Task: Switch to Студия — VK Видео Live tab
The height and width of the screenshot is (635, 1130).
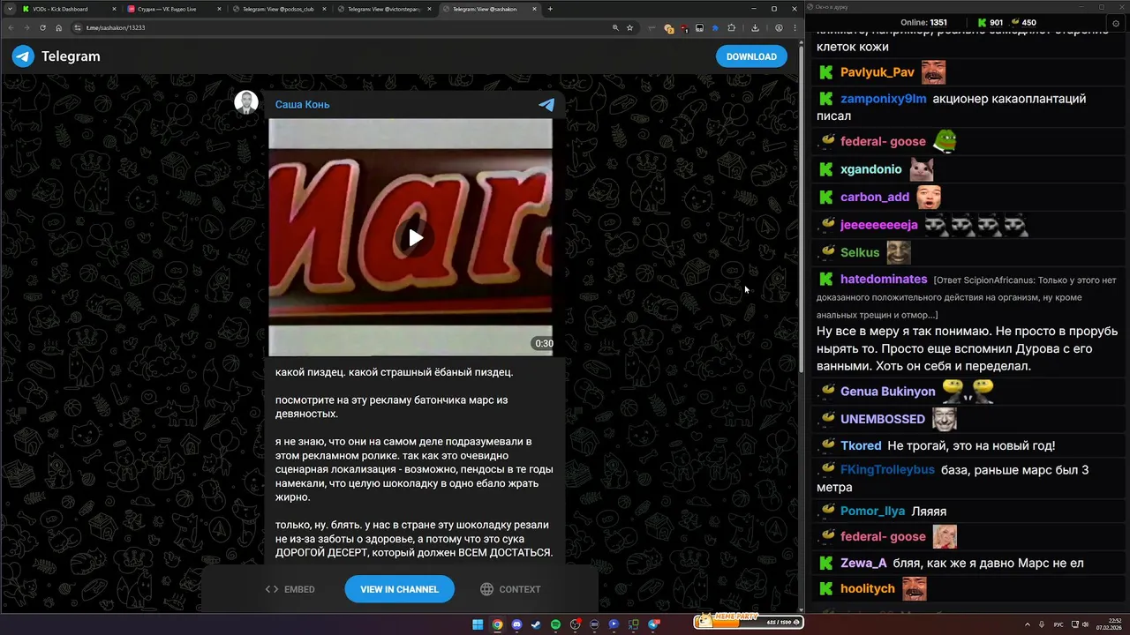Action: [173, 9]
